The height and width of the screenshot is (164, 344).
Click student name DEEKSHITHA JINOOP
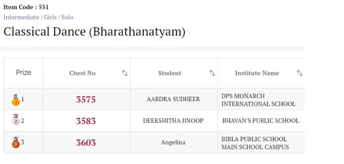pos(173,121)
